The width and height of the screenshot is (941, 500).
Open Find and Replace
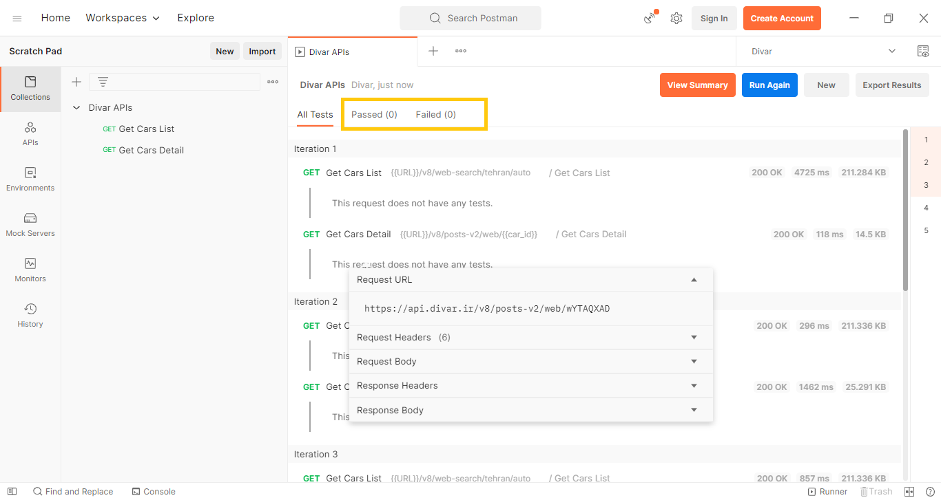click(x=73, y=492)
